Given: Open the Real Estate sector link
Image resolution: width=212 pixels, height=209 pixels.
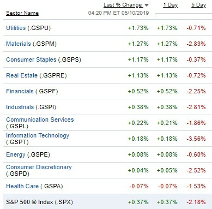Looking at the screenshot, I should (22, 75).
